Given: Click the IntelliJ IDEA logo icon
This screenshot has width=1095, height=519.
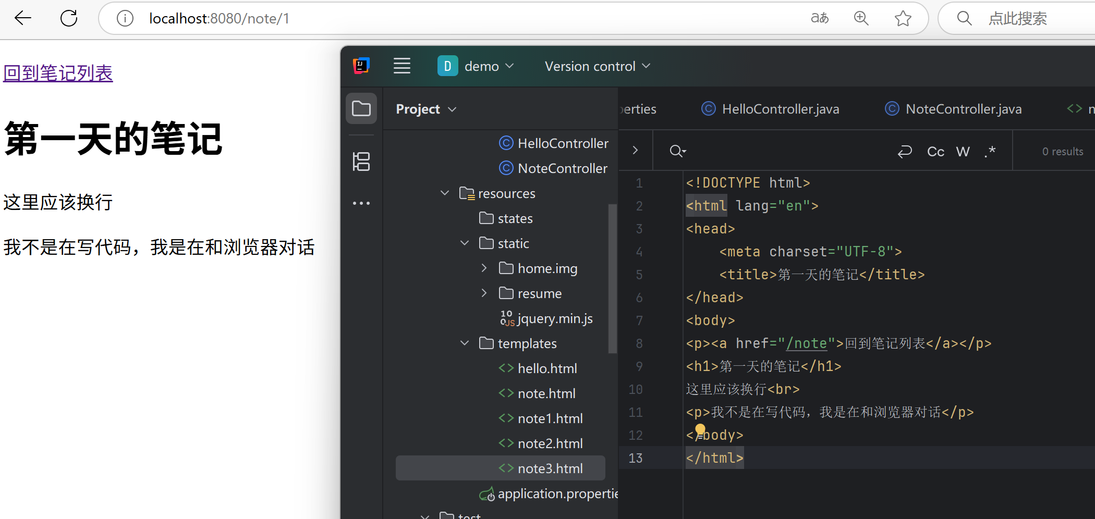Looking at the screenshot, I should pyautogui.click(x=361, y=66).
